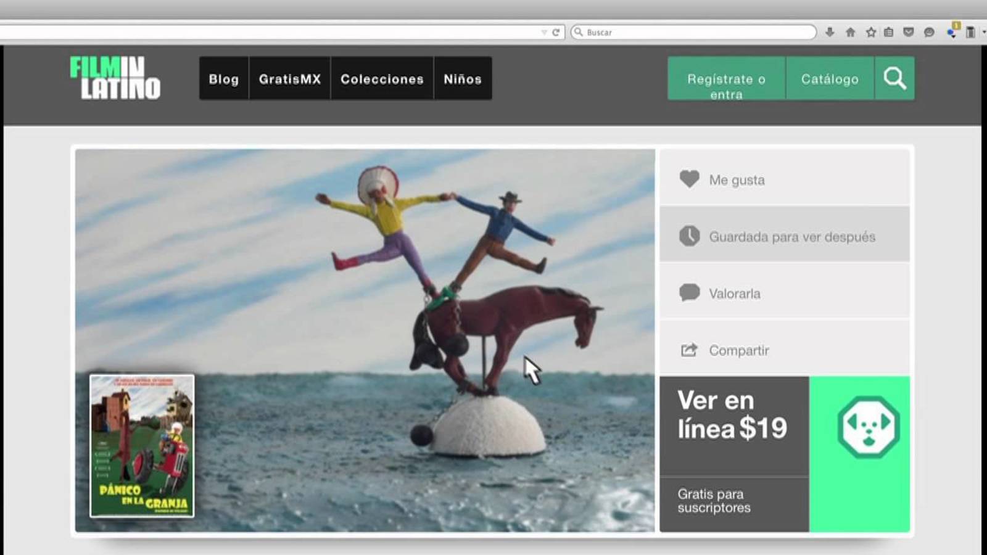987x555 pixels.
Task: Open the Pocket icon in the toolbar
Action: coord(908,32)
